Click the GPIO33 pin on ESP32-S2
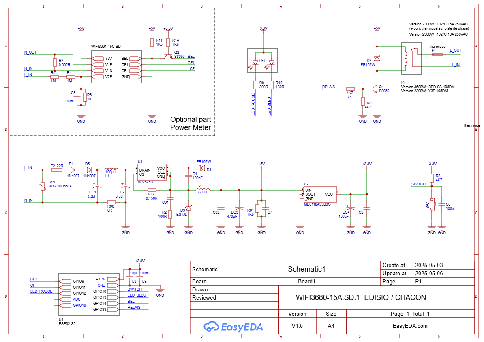Viewport: 484px width, 342px height. 113,309
